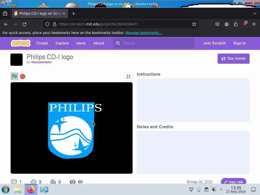Open the Extensions puzzle icon
The height and width of the screenshot is (195, 260).
(x=236, y=24)
